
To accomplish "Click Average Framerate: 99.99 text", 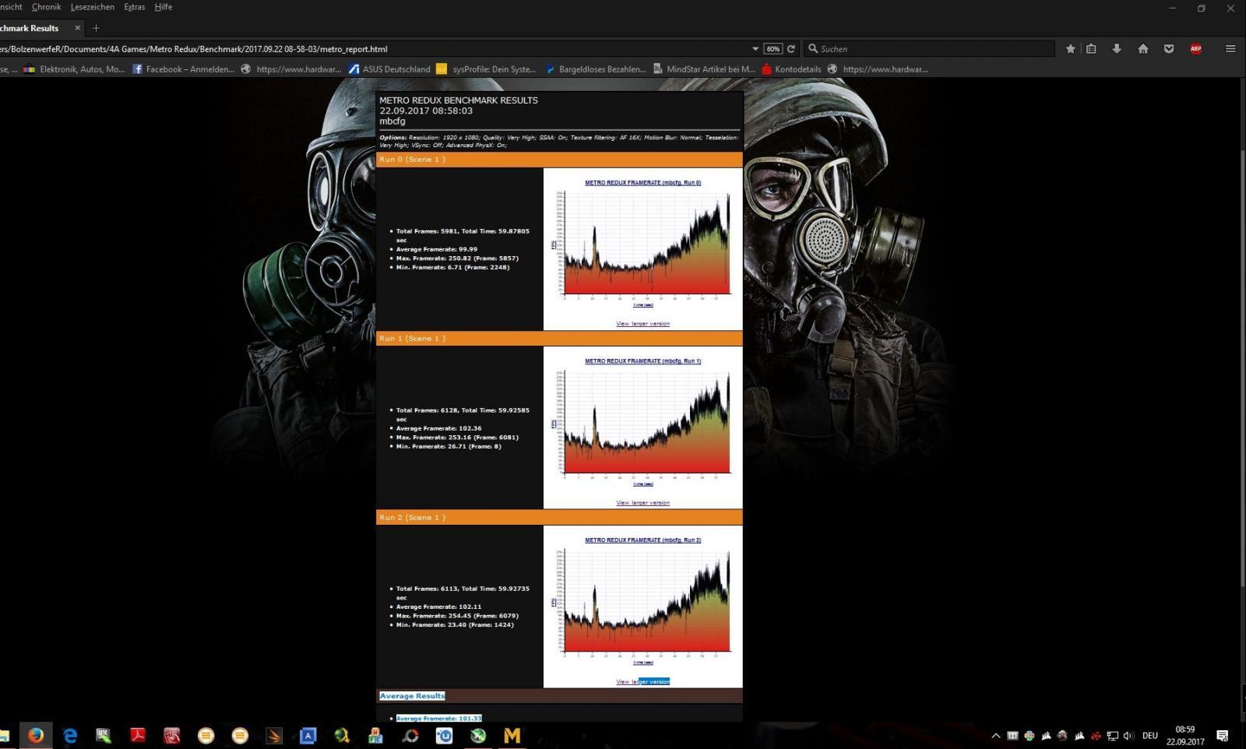I will pos(437,249).
